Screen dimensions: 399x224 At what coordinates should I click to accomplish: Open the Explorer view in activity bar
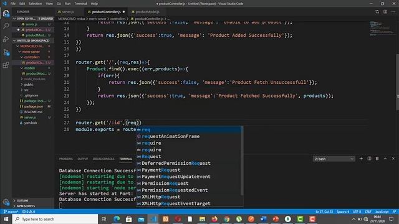click(x=6, y=13)
